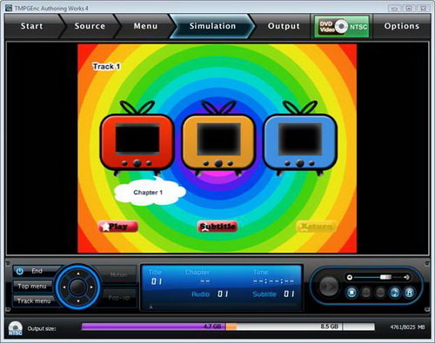This screenshot has height=343, width=435.
Task: Click the Top menu button
Action: coord(32,286)
